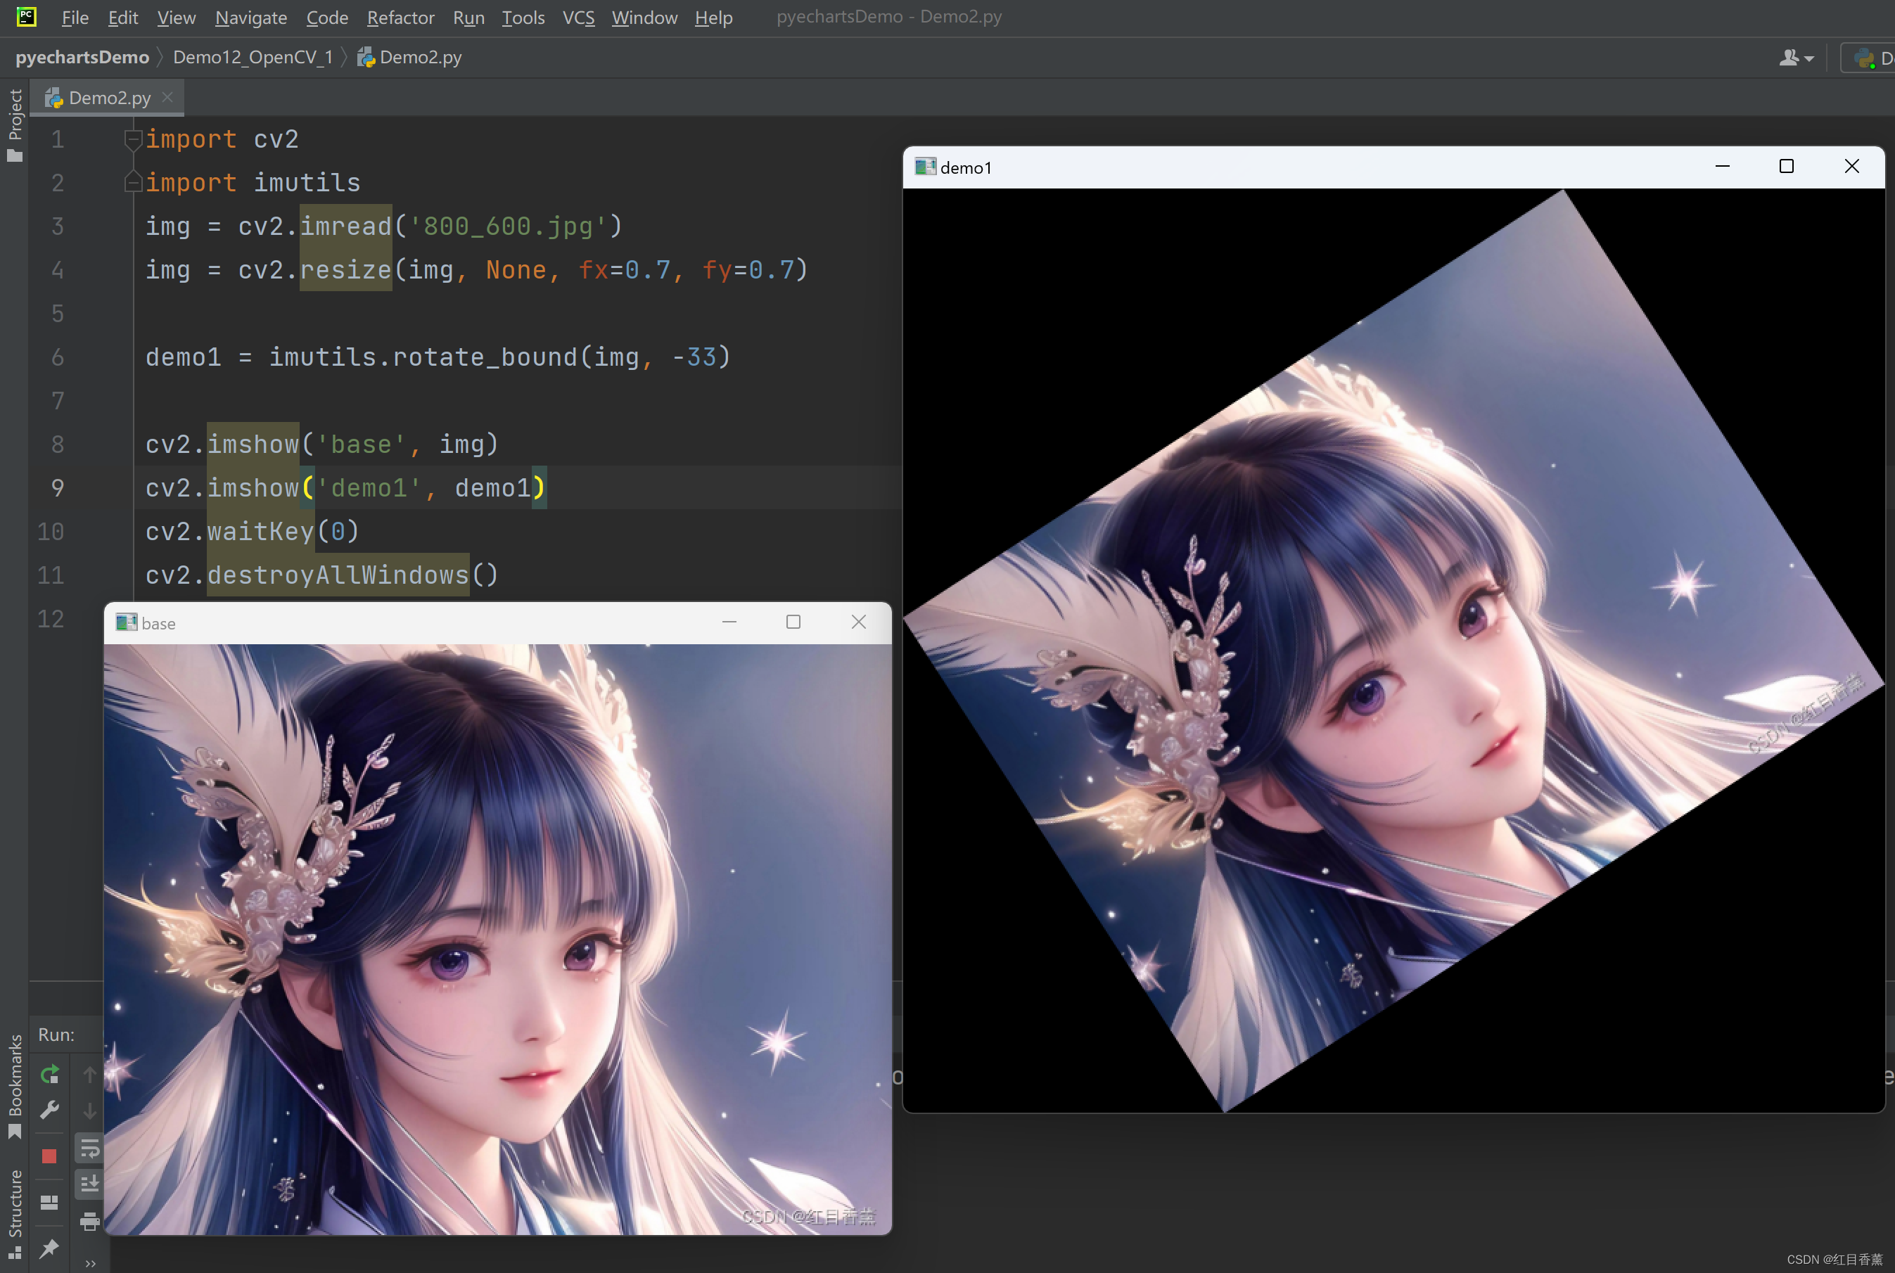Open the VCS menu

578,17
